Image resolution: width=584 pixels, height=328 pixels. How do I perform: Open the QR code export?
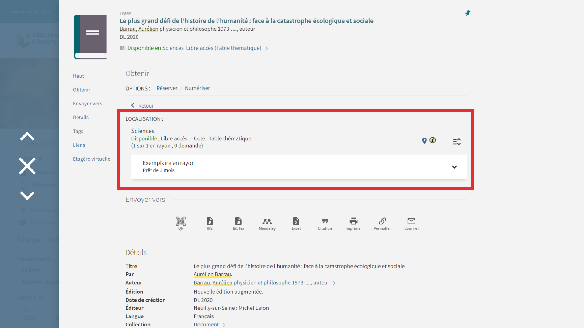(181, 224)
